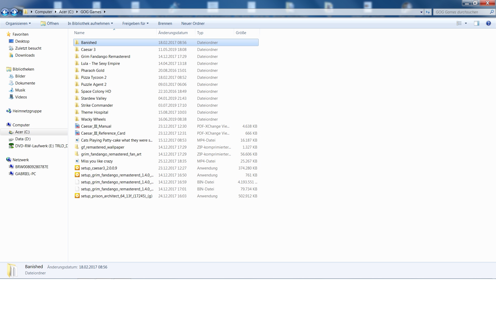Screen dimensions: 496x310
Task: Click the setup_prison_architect installer icon
Action: click(77, 196)
